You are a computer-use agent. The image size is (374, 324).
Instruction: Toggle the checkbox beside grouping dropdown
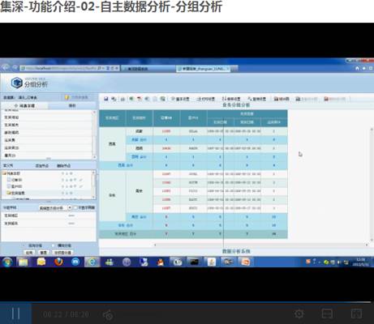[75, 207]
